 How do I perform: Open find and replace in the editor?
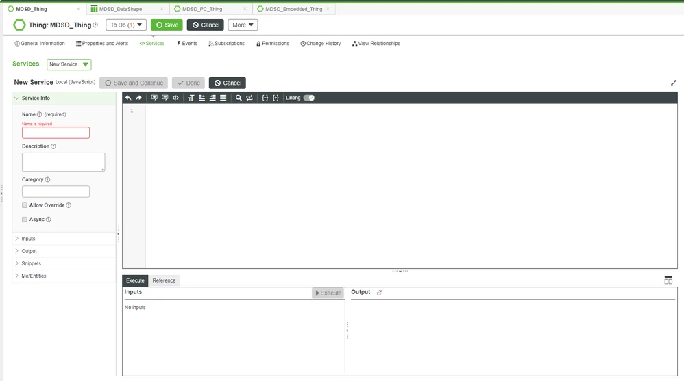coord(249,98)
